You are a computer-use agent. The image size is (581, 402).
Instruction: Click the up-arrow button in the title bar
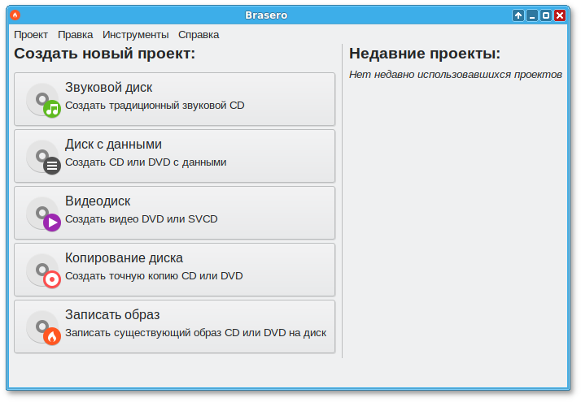click(518, 15)
